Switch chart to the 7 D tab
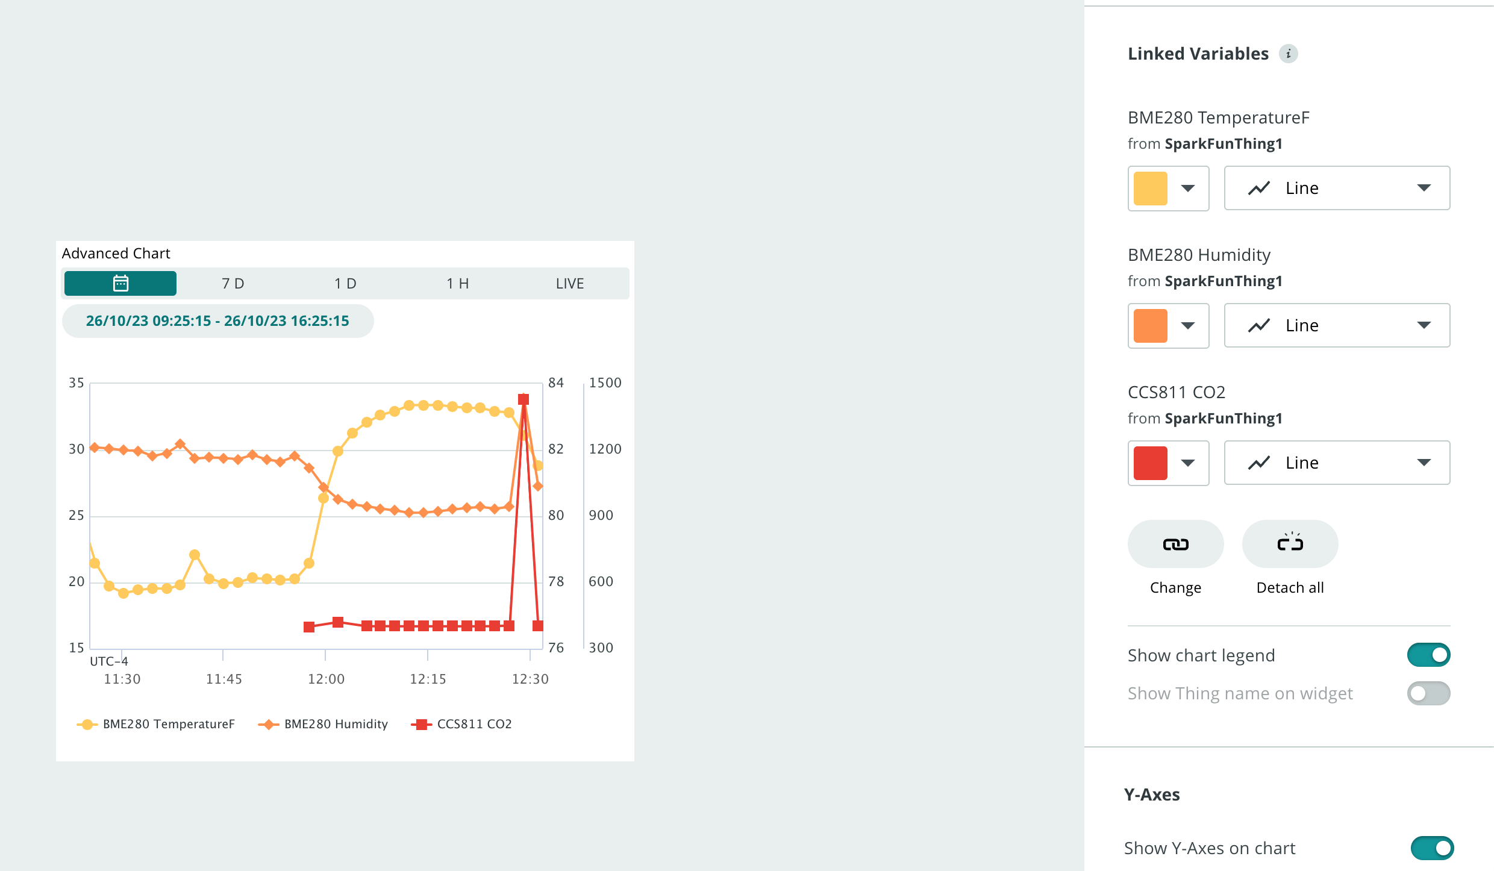This screenshot has width=1494, height=871. [x=232, y=283]
